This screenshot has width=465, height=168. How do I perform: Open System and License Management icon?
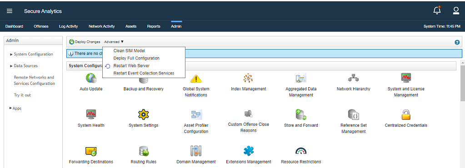(x=406, y=78)
